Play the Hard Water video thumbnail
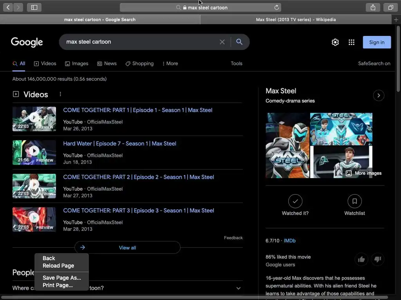The height and width of the screenshot is (300, 401). (x=34, y=152)
